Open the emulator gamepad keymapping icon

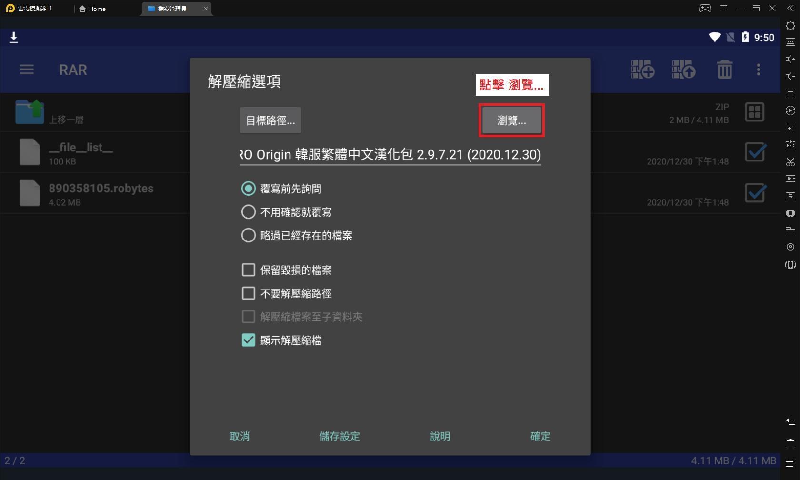pos(705,8)
